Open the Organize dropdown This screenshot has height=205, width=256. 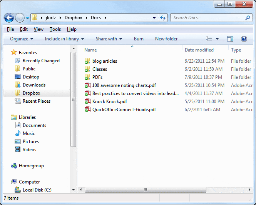(x=22, y=39)
